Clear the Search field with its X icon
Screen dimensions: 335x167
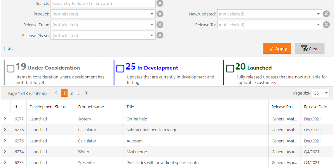160,3
